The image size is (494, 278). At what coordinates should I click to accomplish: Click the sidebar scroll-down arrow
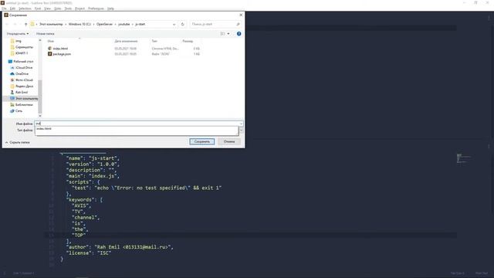pos(40,116)
